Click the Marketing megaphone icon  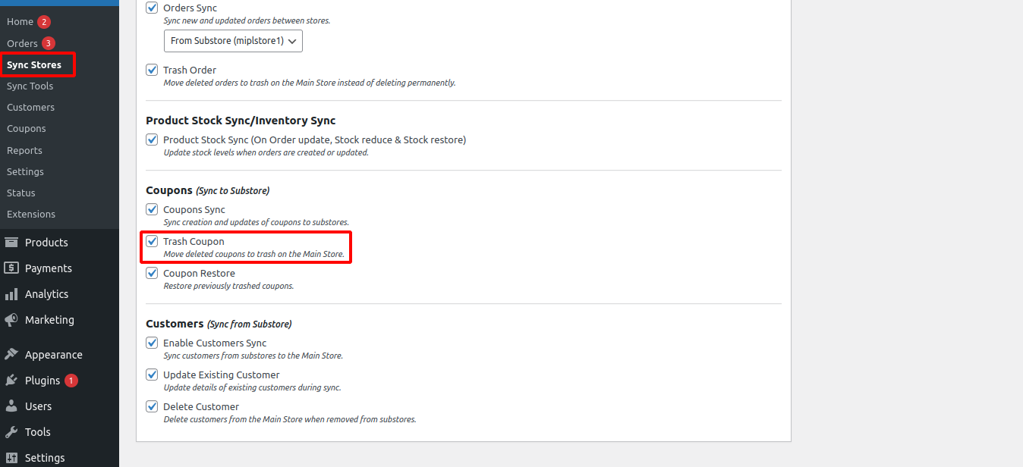tap(11, 320)
